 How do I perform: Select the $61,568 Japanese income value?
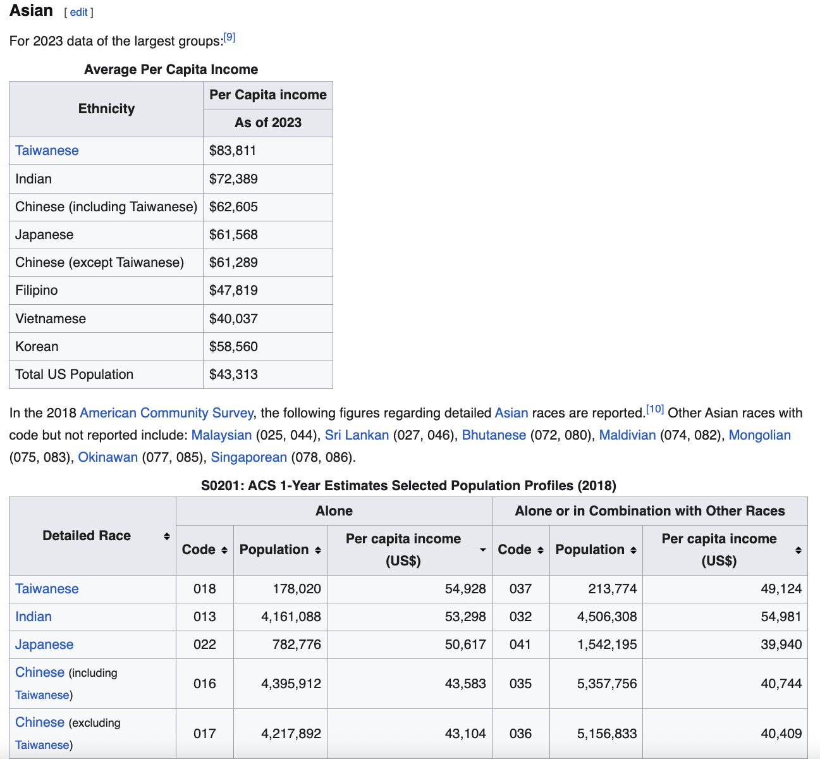233,235
